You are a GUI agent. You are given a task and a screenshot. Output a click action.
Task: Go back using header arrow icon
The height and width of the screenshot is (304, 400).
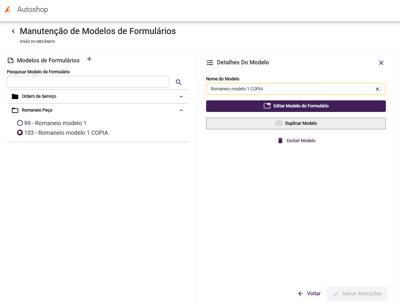pos(13,31)
